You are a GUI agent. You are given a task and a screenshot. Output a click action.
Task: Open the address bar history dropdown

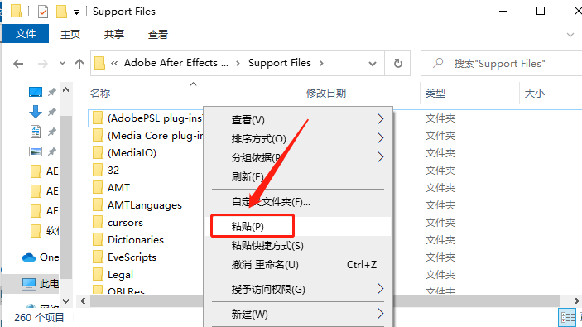pyautogui.click(x=373, y=64)
